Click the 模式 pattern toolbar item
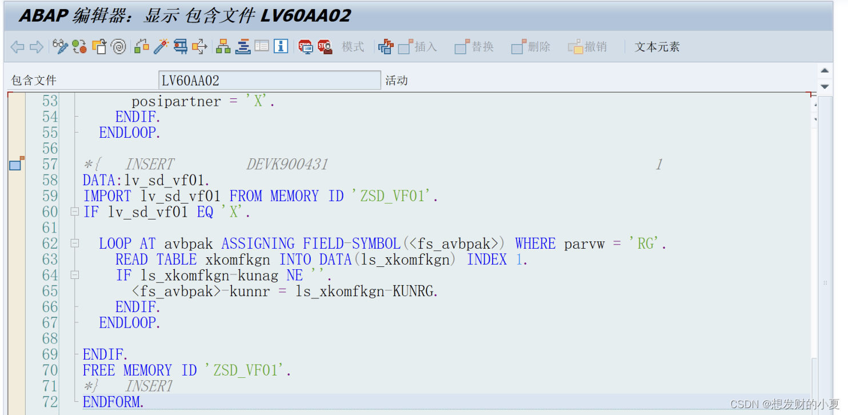 point(353,47)
